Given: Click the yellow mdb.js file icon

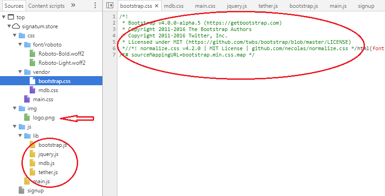Looking at the screenshot, I should point(32,163).
